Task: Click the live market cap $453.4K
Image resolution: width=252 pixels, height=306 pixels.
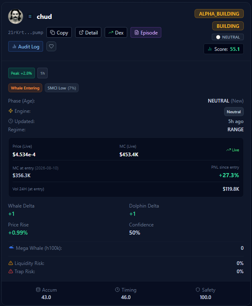Action: point(129,154)
